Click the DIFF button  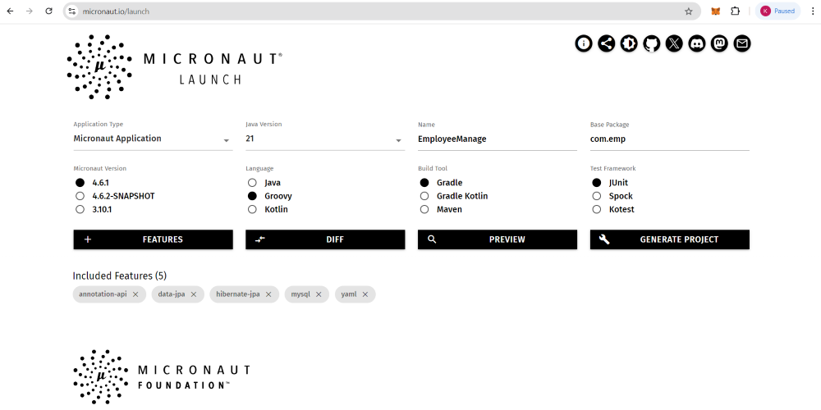325,239
